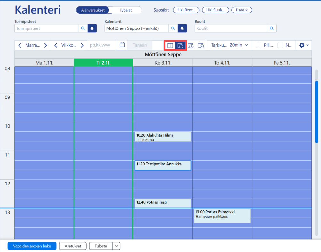Click the Toimipisteet home icon button
Screen dimensions: 321x252
pos(92,28)
